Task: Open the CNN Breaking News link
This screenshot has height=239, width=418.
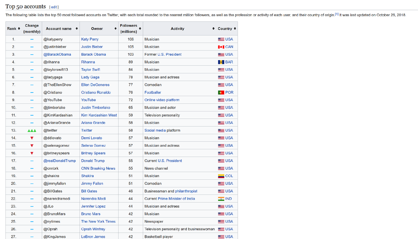Action: (98, 168)
